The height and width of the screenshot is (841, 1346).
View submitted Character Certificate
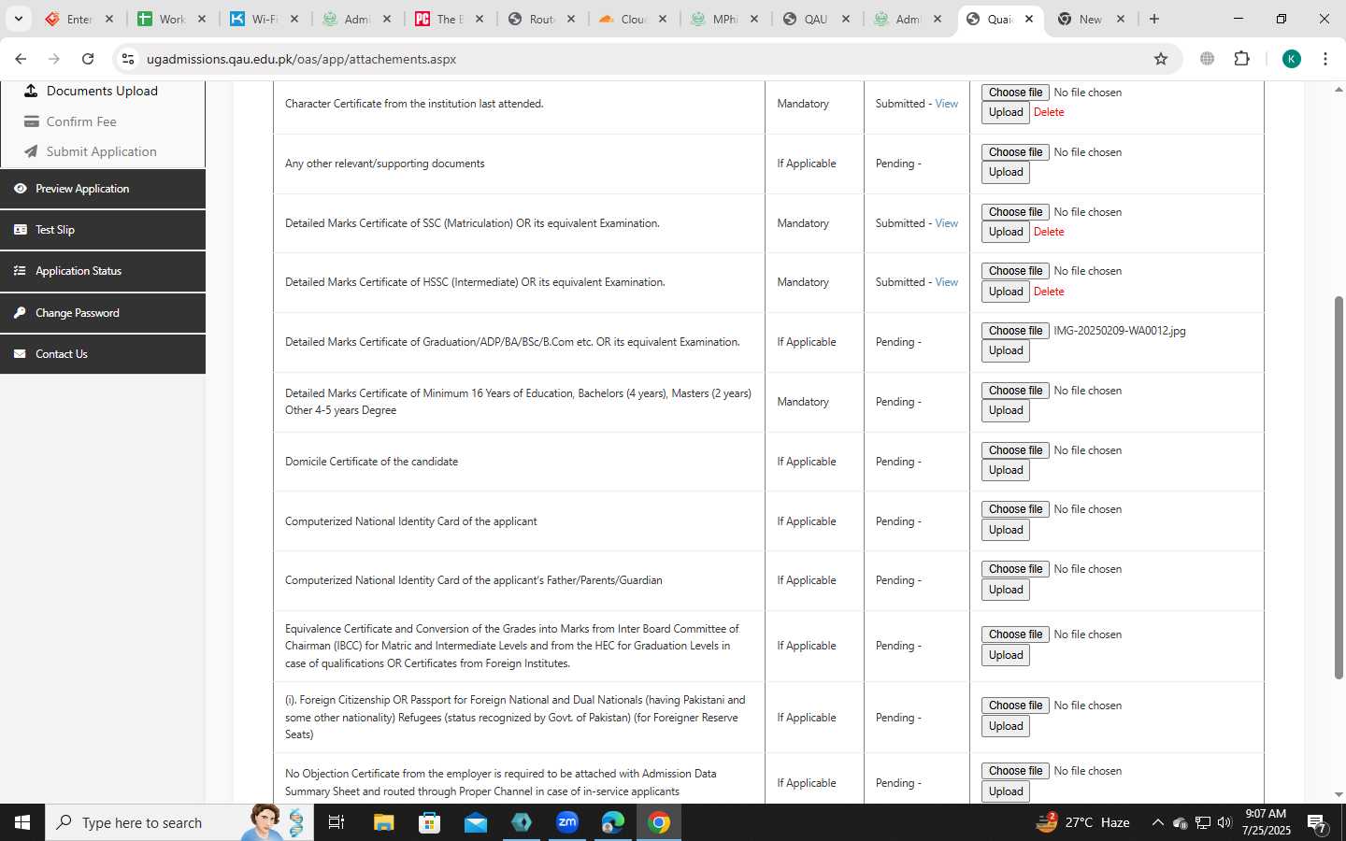(947, 104)
